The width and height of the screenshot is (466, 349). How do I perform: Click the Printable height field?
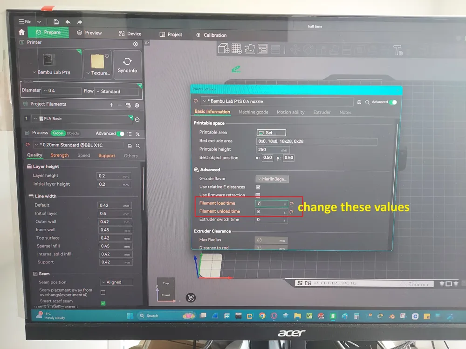coord(272,149)
